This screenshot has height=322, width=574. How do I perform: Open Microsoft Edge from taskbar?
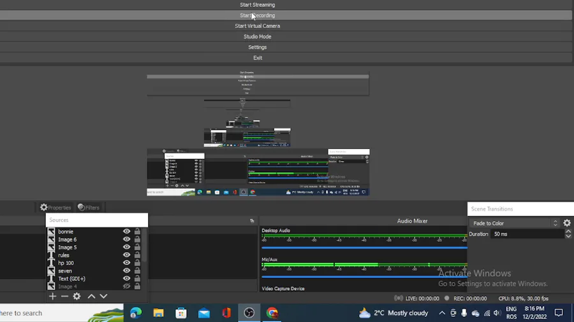pos(136,313)
